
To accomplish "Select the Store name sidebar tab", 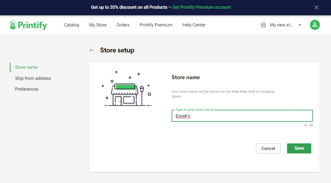I will pyautogui.click(x=26, y=67).
